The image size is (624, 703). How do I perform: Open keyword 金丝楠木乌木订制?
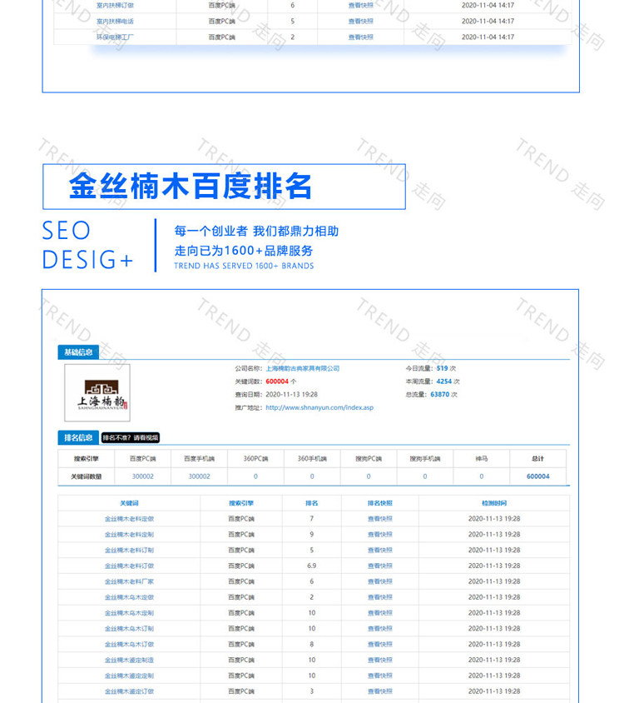[130, 629]
